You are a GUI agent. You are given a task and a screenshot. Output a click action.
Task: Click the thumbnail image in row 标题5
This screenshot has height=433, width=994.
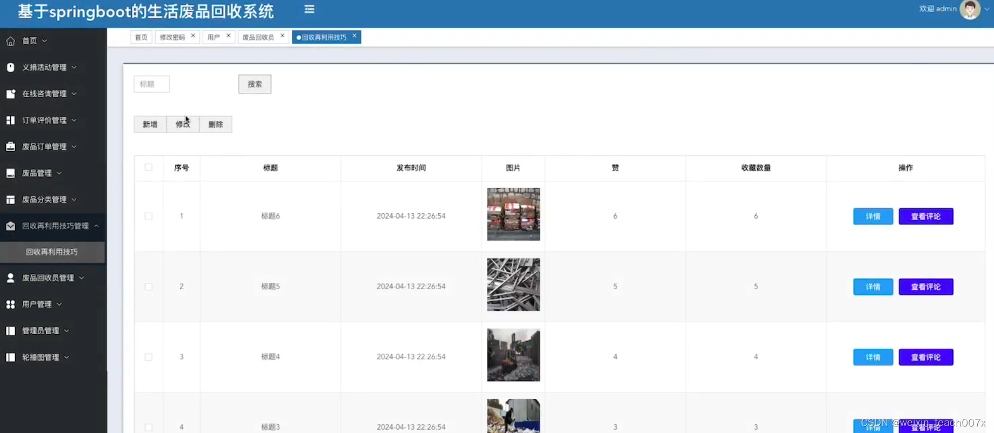coord(513,285)
